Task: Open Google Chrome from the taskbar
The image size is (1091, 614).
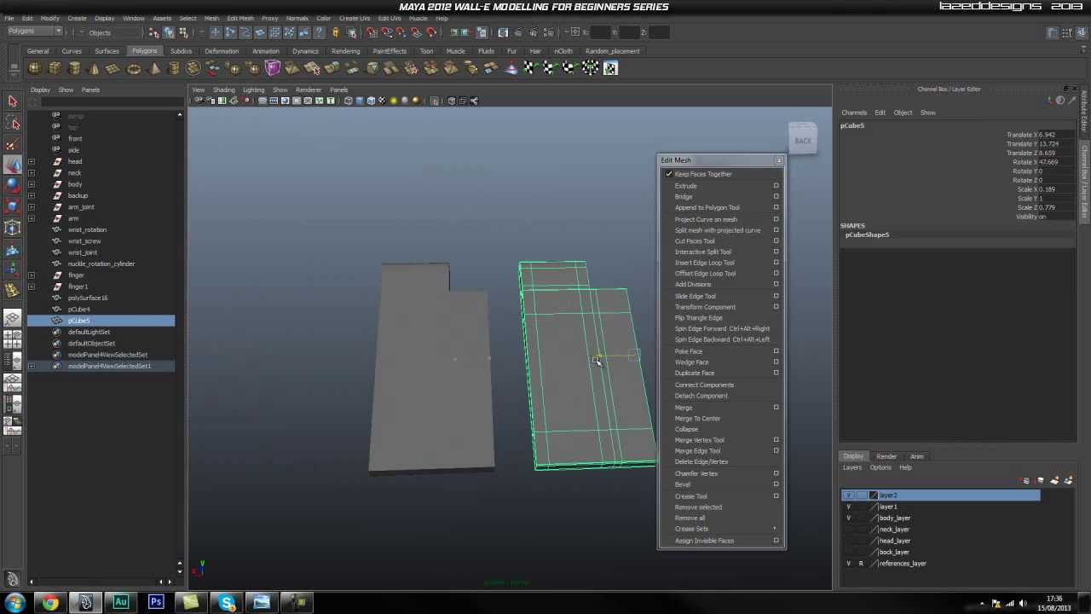Action: point(50,603)
